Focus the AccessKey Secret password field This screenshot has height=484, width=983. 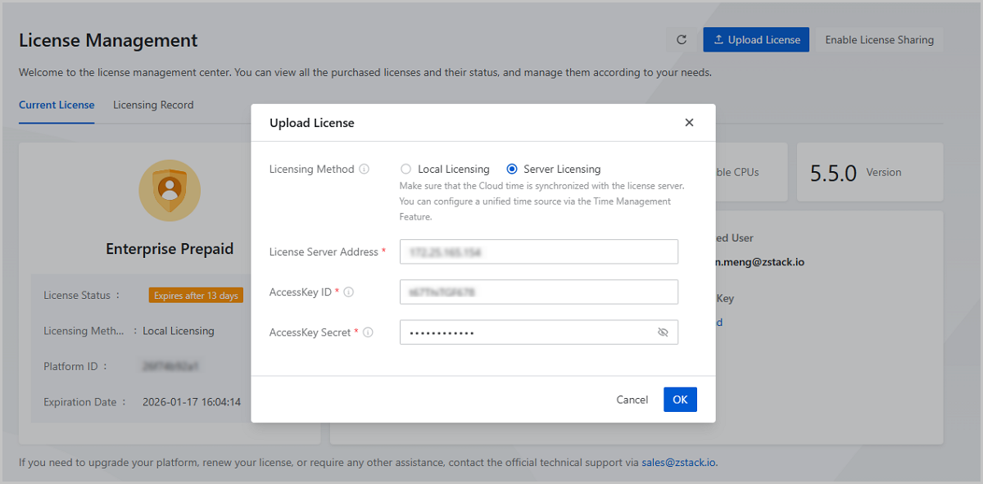pos(524,332)
